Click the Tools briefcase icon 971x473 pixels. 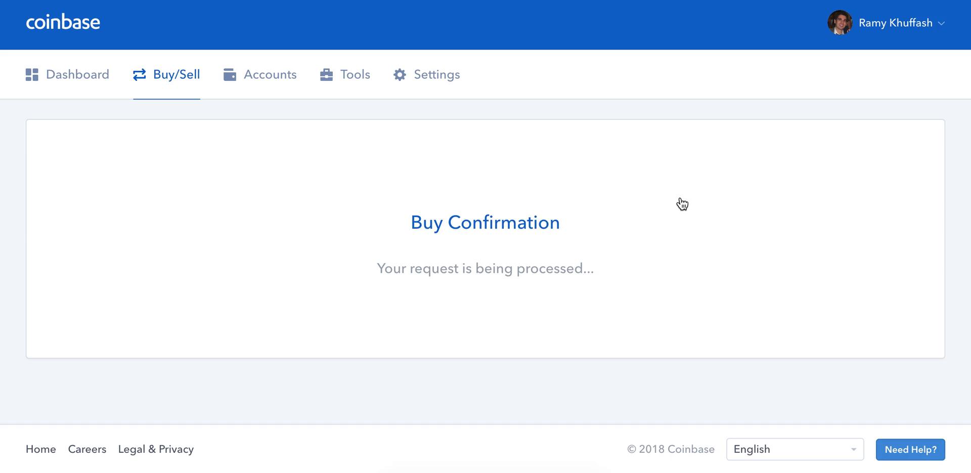(326, 74)
